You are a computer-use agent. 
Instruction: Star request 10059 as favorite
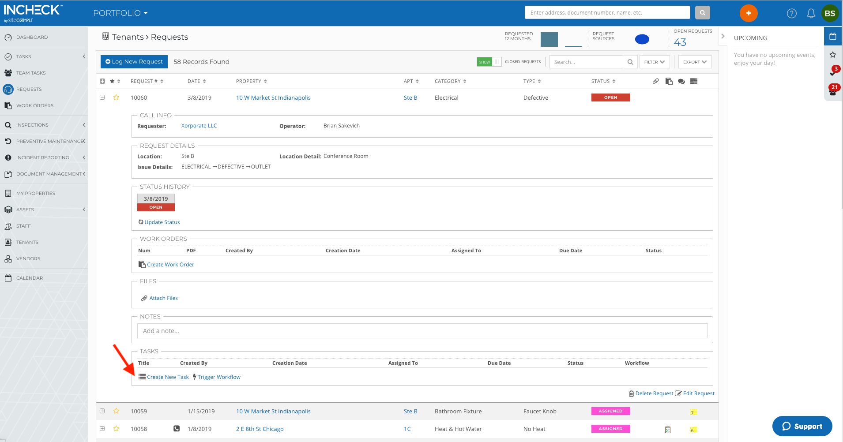117,411
